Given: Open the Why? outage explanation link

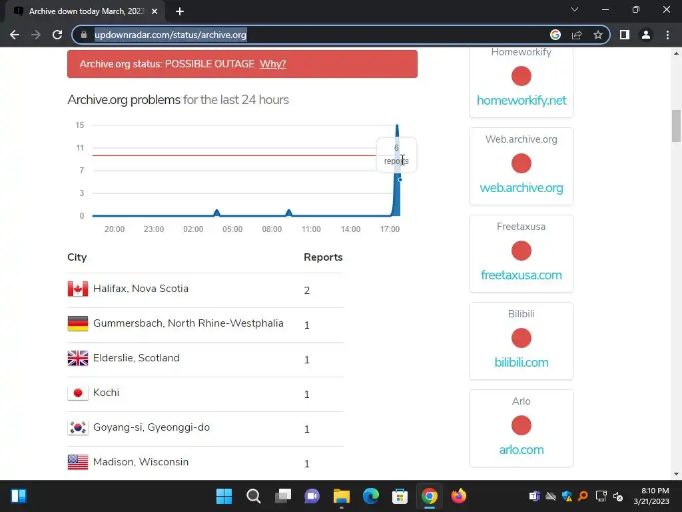Looking at the screenshot, I should (272, 64).
